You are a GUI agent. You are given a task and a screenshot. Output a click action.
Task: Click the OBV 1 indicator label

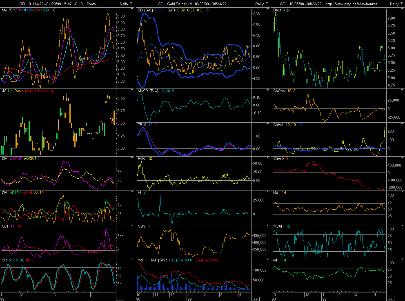(x=144, y=226)
